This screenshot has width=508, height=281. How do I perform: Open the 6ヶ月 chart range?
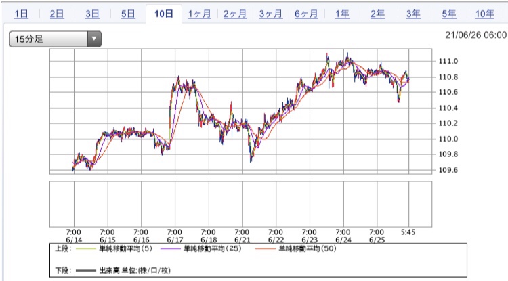coord(306,14)
